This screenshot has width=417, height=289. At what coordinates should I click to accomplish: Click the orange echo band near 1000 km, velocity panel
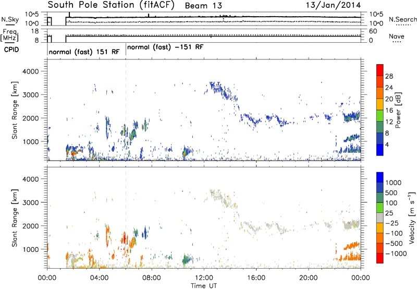351,245
